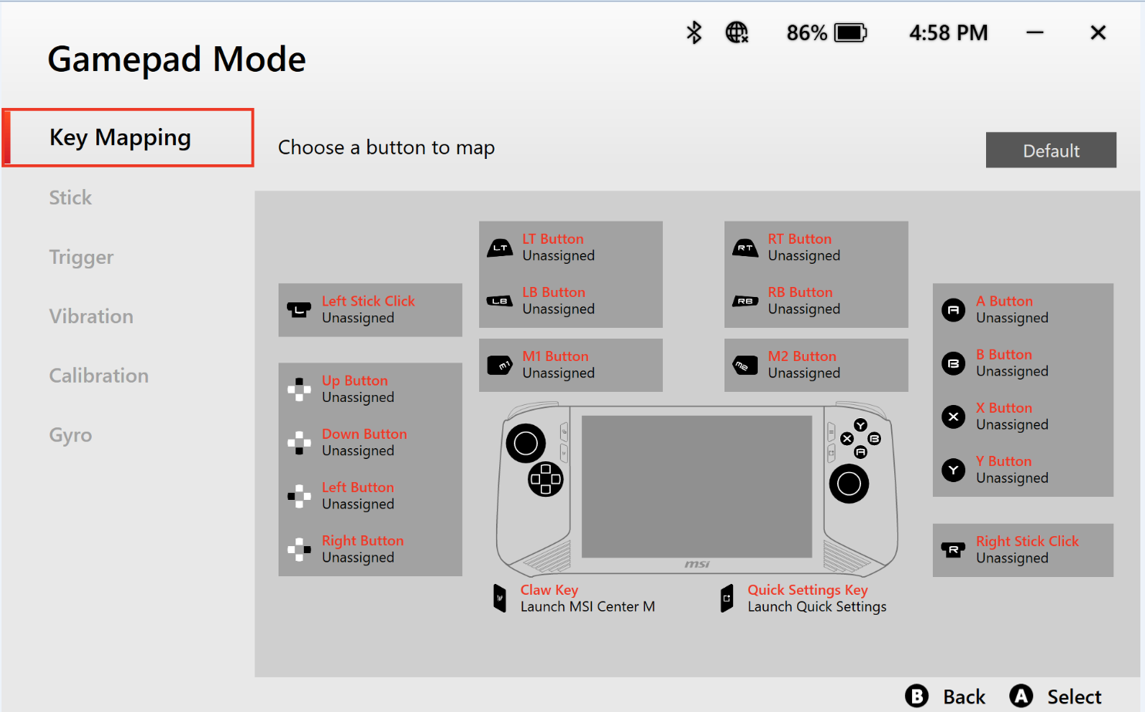Select the Y Button circle icon
Image resolution: width=1145 pixels, height=712 pixels.
(954, 470)
